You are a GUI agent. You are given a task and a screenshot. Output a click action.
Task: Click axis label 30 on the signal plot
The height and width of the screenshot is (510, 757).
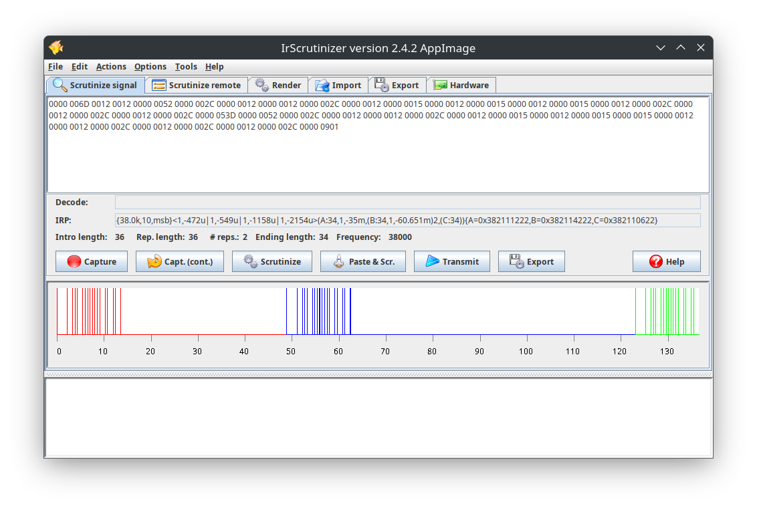pyautogui.click(x=197, y=352)
